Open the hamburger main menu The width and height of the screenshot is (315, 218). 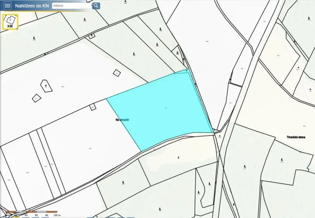click(7, 6)
